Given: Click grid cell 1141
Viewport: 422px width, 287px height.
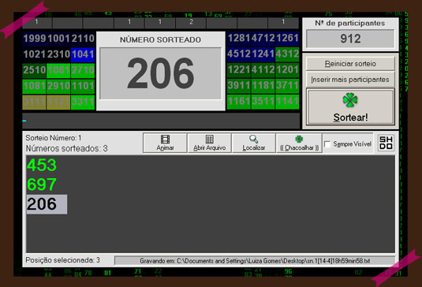Looking at the screenshot, I should pyautogui.click(x=287, y=102).
